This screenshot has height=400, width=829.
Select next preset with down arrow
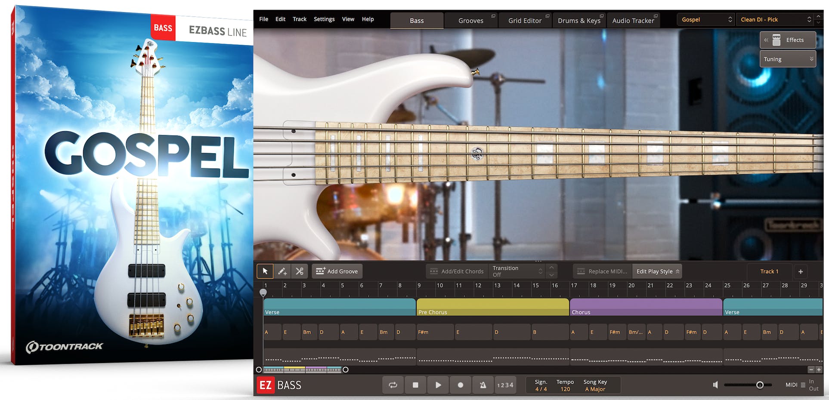(x=818, y=23)
